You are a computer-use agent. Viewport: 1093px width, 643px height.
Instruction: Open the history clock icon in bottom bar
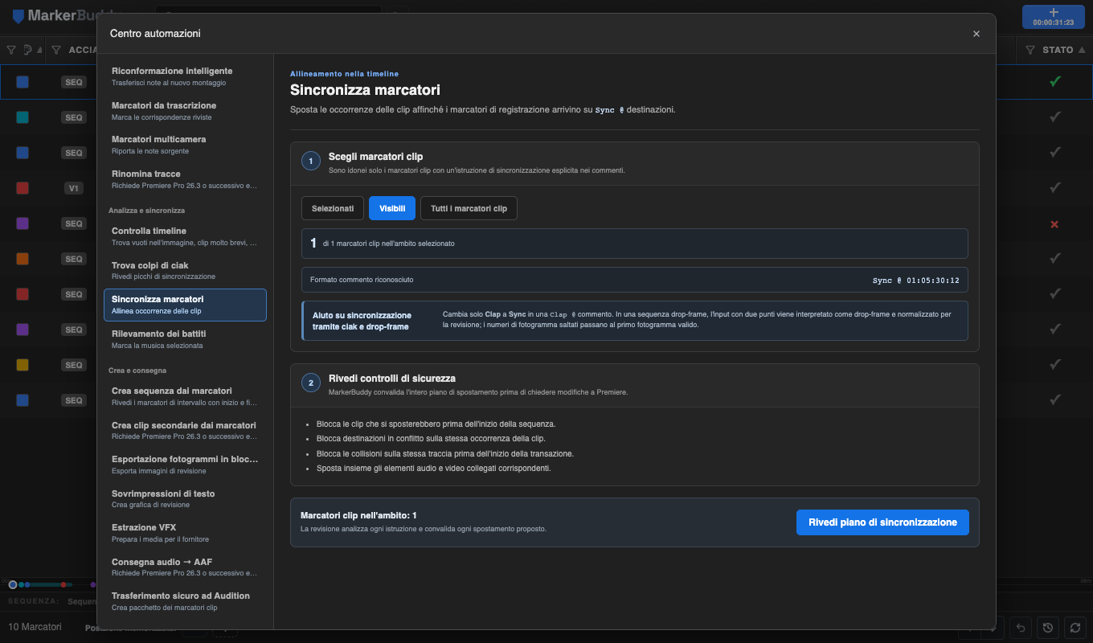point(1047,628)
